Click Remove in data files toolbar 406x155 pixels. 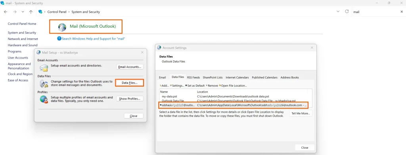(212, 85)
